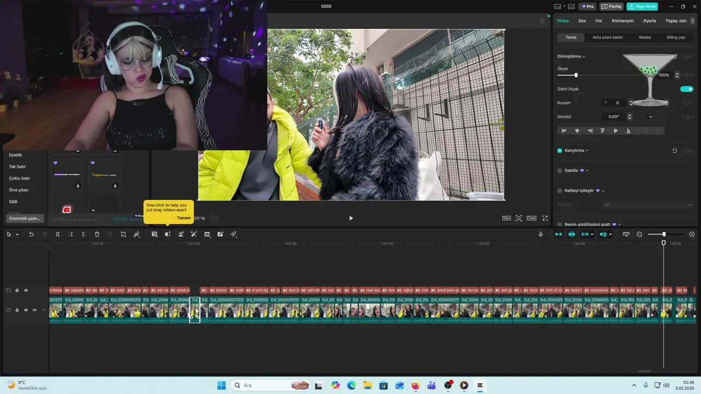701x394 pixels.
Task: Click the Dışa Aktar export button
Action: [642, 7]
